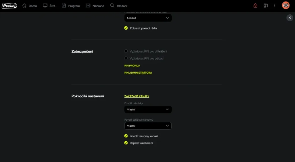This screenshot has height=162, width=295.
Task: Click the red lock icon
Action: tap(255, 5)
